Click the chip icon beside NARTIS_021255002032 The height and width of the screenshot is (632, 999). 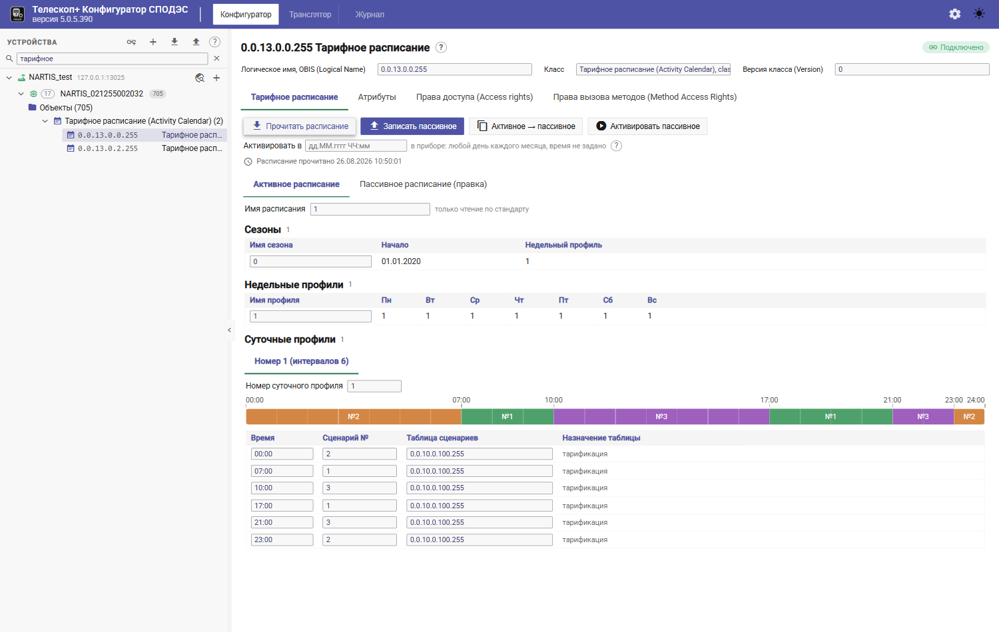33,94
